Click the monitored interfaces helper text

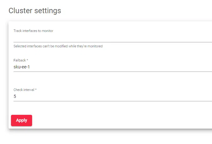[58, 46]
